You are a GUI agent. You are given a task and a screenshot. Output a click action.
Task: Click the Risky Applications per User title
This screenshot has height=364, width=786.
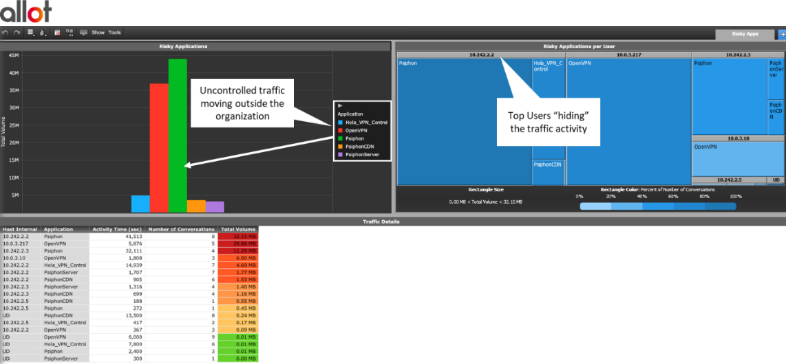(x=579, y=46)
